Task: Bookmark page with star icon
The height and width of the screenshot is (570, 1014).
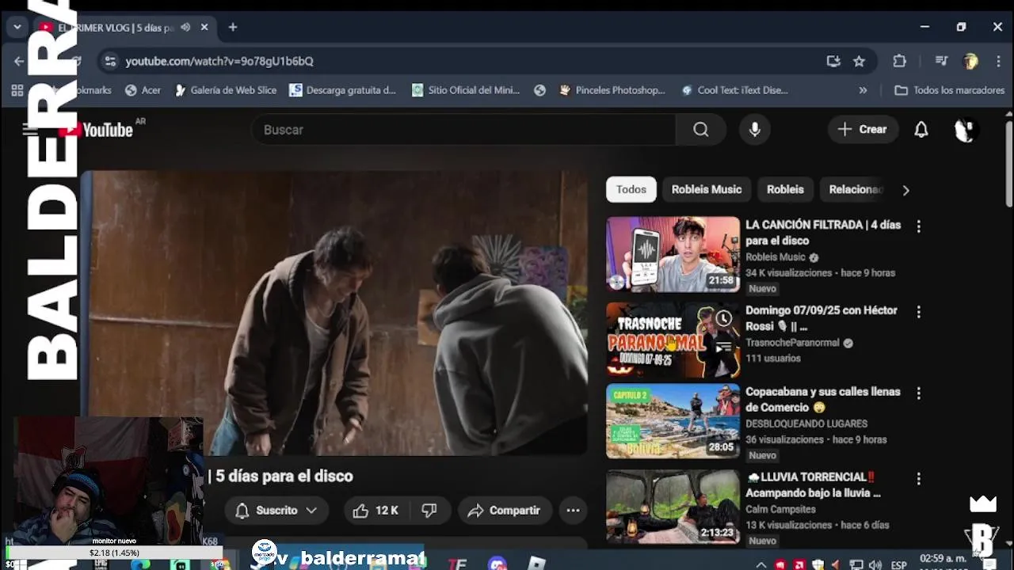Action: coord(859,61)
